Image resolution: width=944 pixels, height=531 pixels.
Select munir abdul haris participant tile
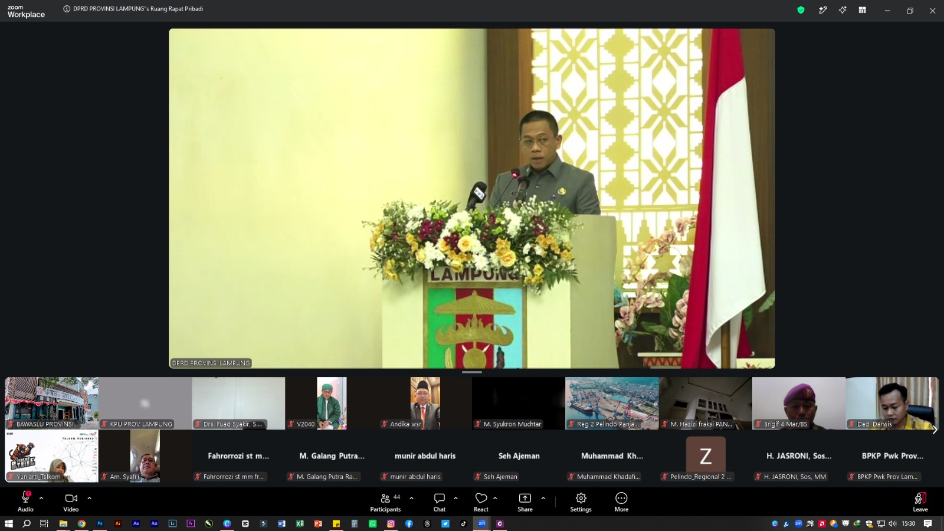click(x=425, y=456)
